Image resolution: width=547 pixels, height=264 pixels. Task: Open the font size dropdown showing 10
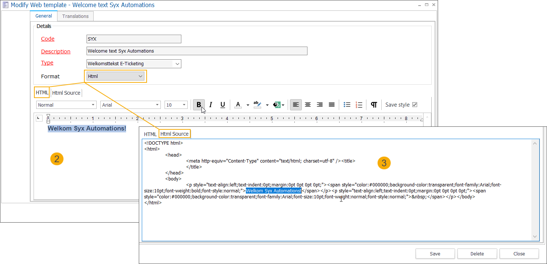tap(184, 105)
